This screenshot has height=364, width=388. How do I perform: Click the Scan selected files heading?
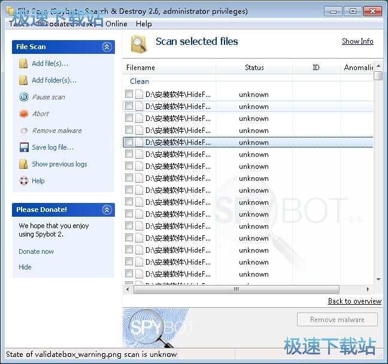coord(197,41)
